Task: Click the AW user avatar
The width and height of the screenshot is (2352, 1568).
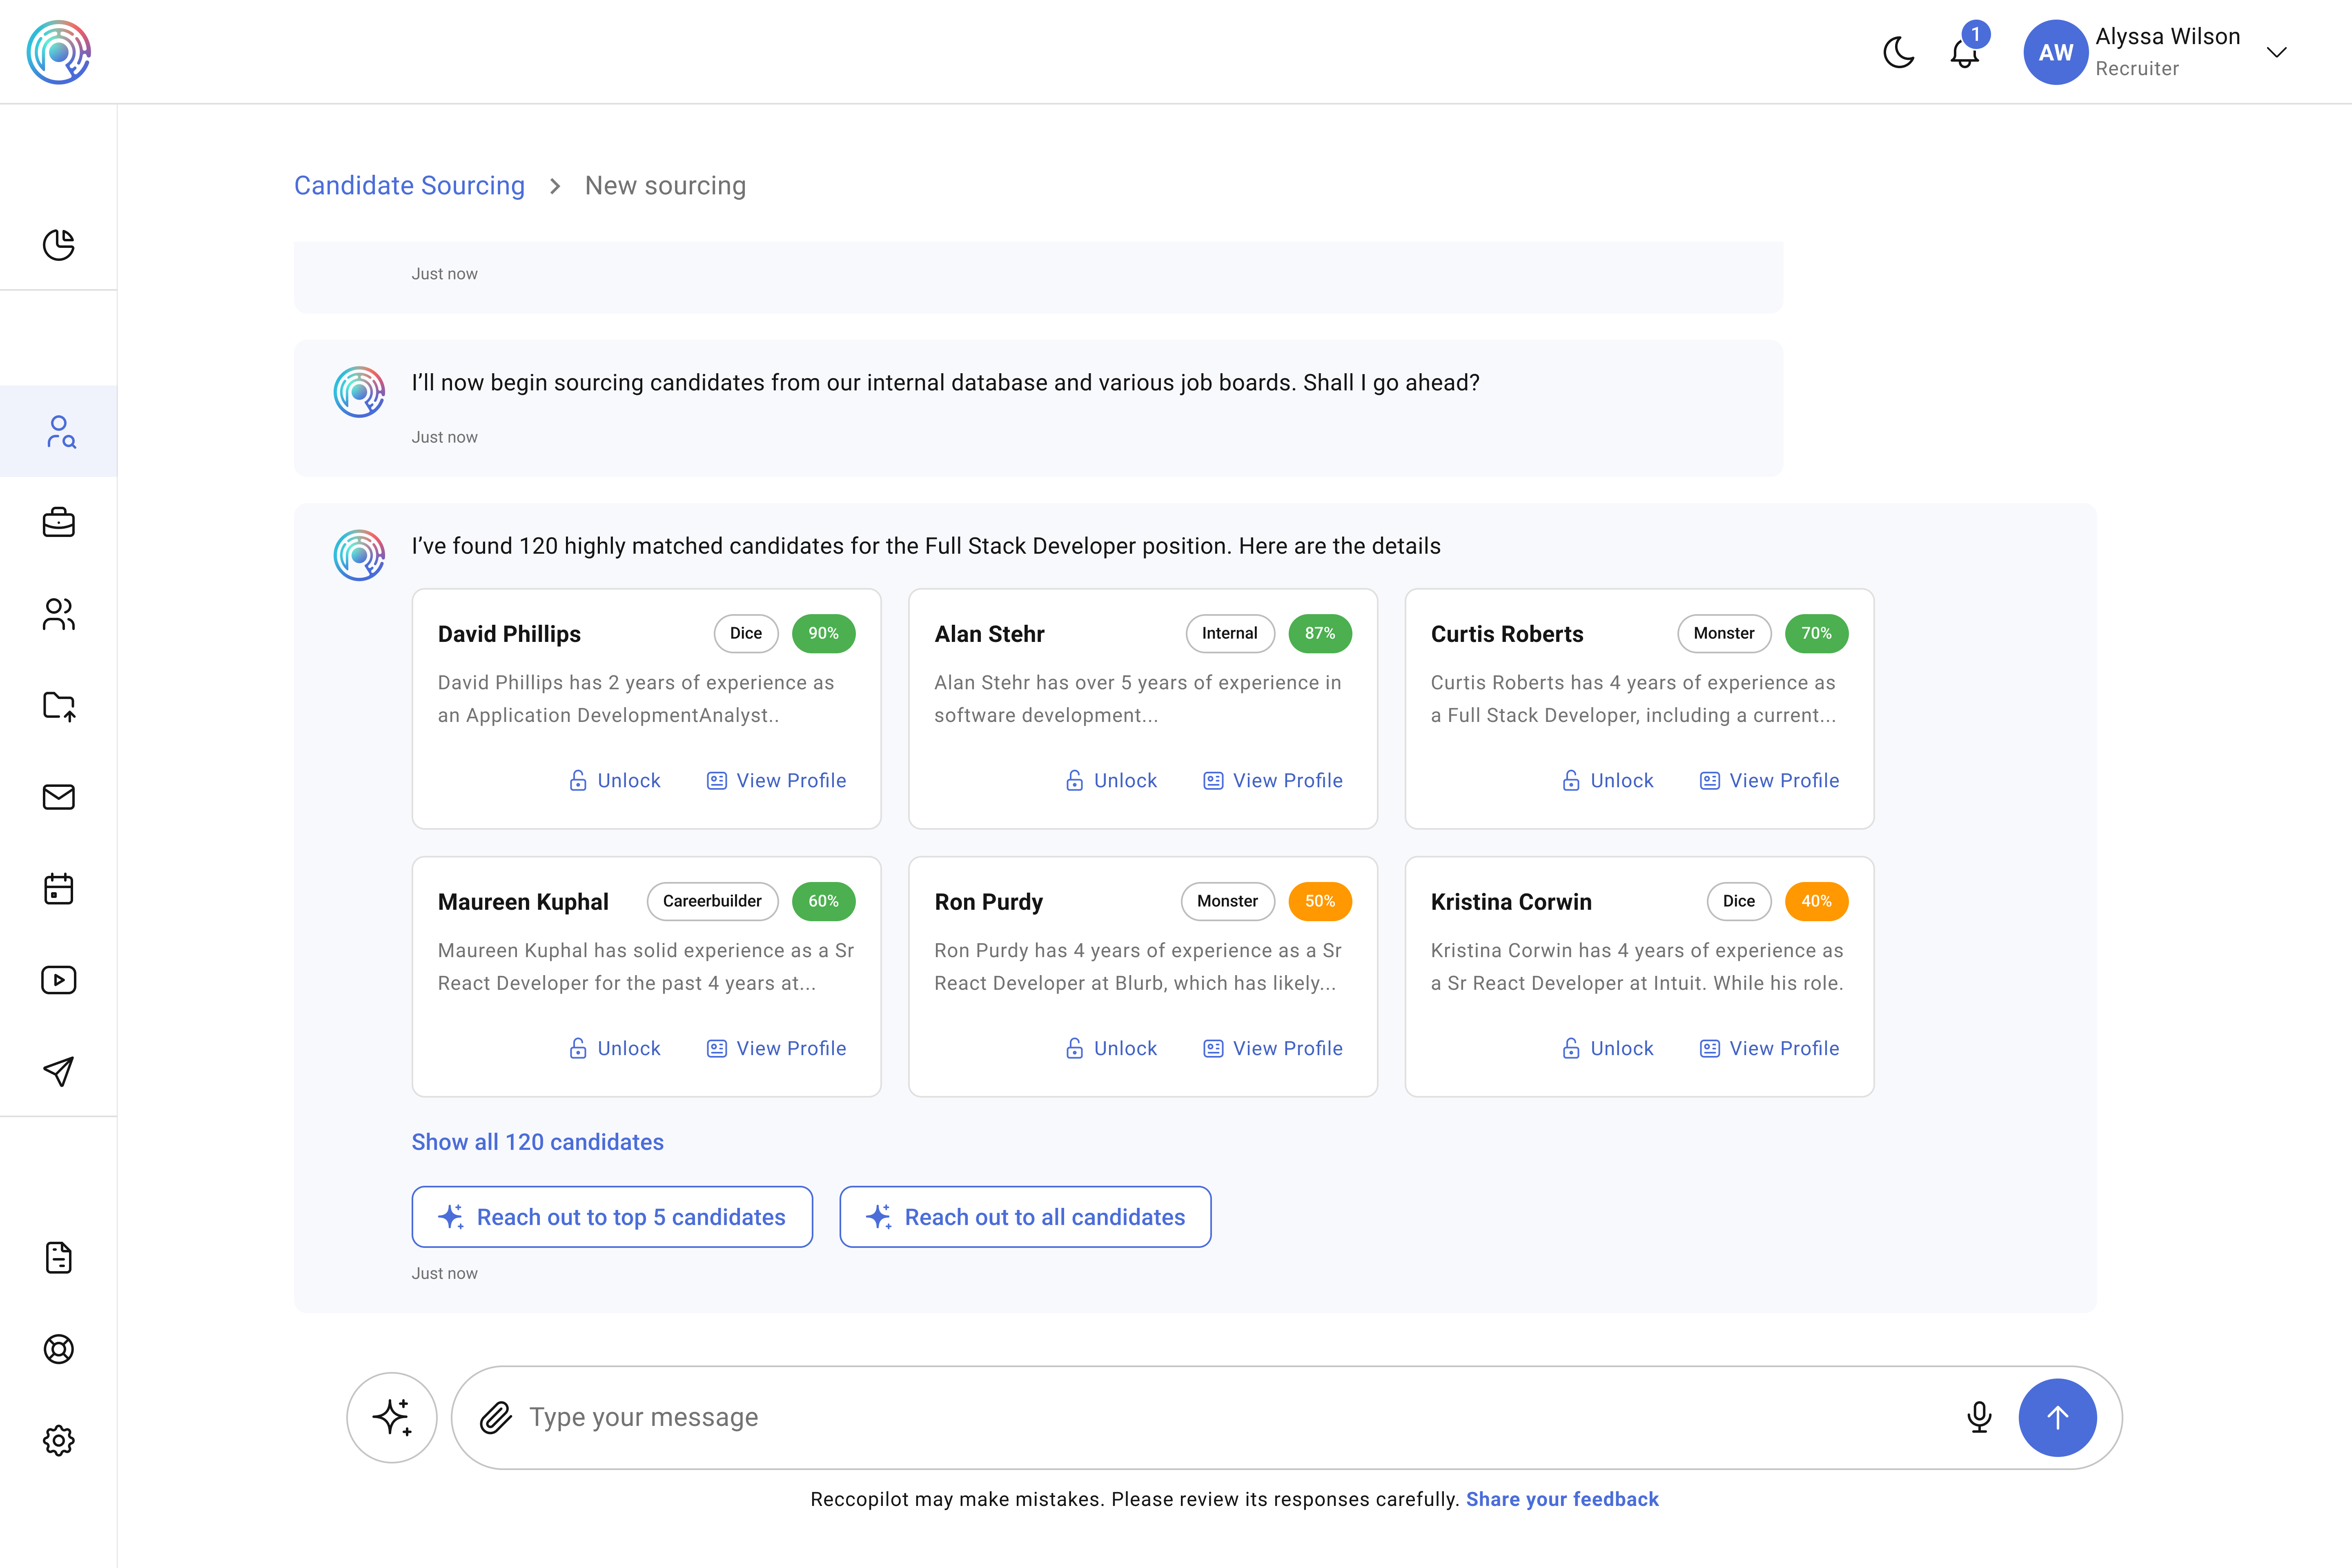Action: coord(2055,52)
